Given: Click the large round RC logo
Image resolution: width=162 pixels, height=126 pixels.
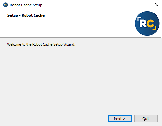Looking at the screenshot, I should pyautogui.click(x=147, y=23).
